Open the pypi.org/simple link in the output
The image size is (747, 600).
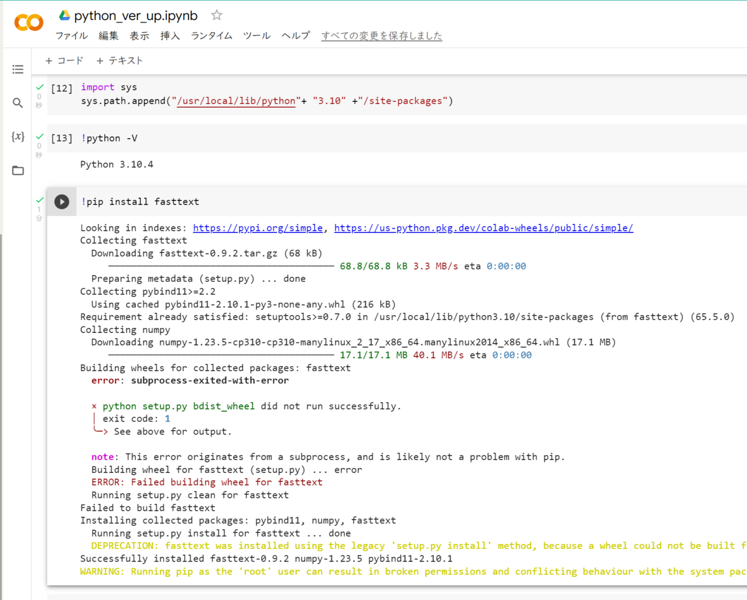point(258,227)
